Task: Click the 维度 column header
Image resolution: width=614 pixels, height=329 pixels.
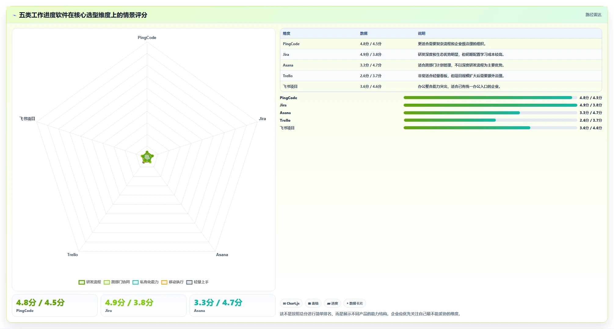Action: pos(286,34)
